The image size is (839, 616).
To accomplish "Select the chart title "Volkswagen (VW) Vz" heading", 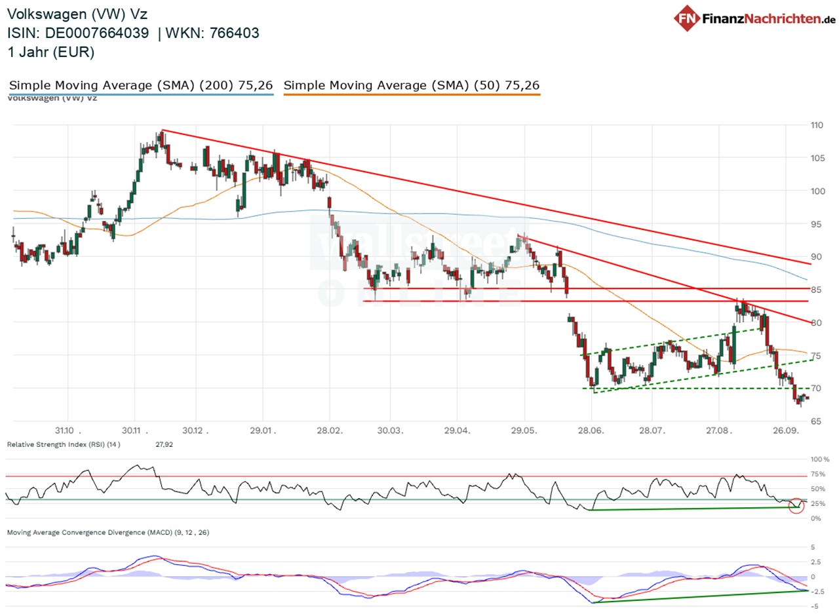I will (77, 14).
